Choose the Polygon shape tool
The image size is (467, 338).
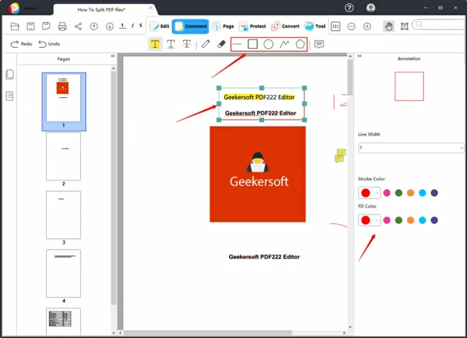[x=300, y=44]
